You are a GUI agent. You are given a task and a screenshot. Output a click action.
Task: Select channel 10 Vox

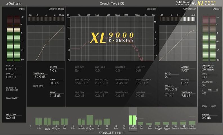point(107,123)
